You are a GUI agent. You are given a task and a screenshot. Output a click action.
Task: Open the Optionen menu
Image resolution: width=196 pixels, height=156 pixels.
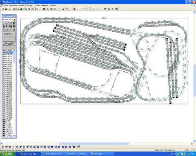pos(45,5)
